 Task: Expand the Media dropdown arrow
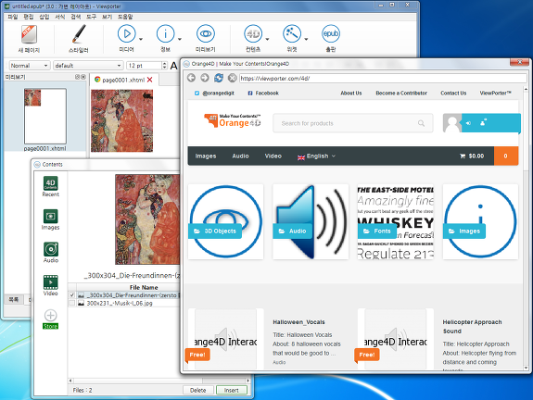(x=141, y=39)
